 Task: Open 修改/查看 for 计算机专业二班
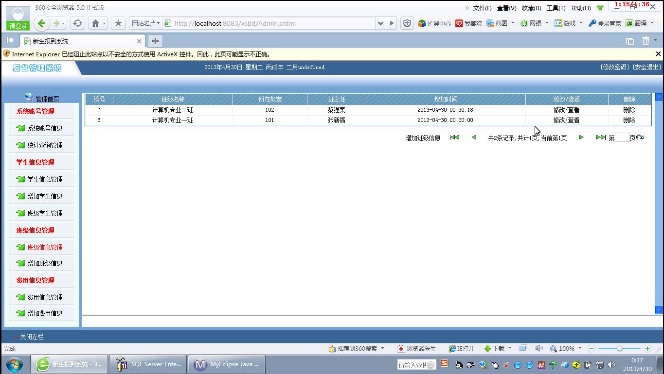[566, 110]
